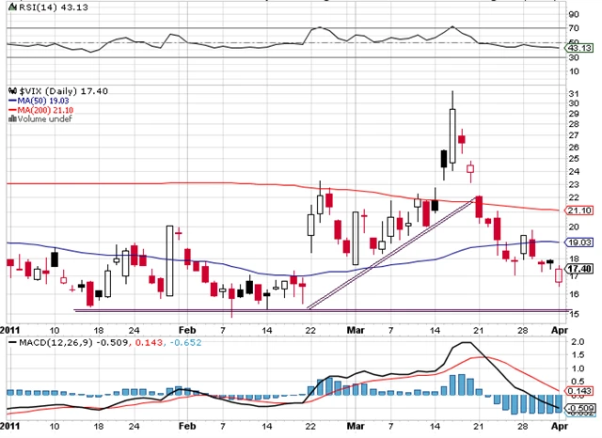Select the red MA(200) legend line marker
This screenshot has height=438, width=602.
11,108
